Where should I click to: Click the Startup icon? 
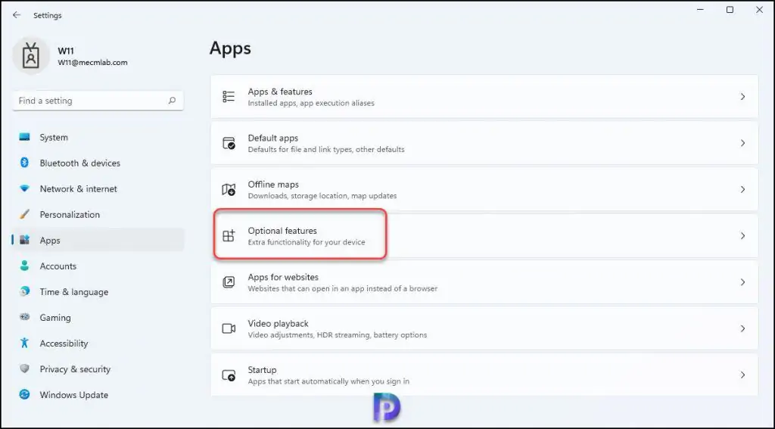tap(229, 375)
